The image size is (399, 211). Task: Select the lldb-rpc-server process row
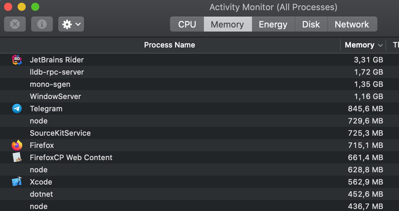tap(199, 72)
